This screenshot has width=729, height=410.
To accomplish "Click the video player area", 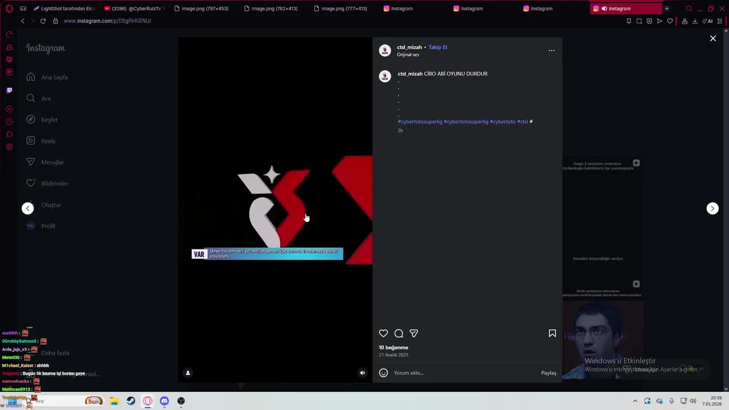I will click(275, 210).
